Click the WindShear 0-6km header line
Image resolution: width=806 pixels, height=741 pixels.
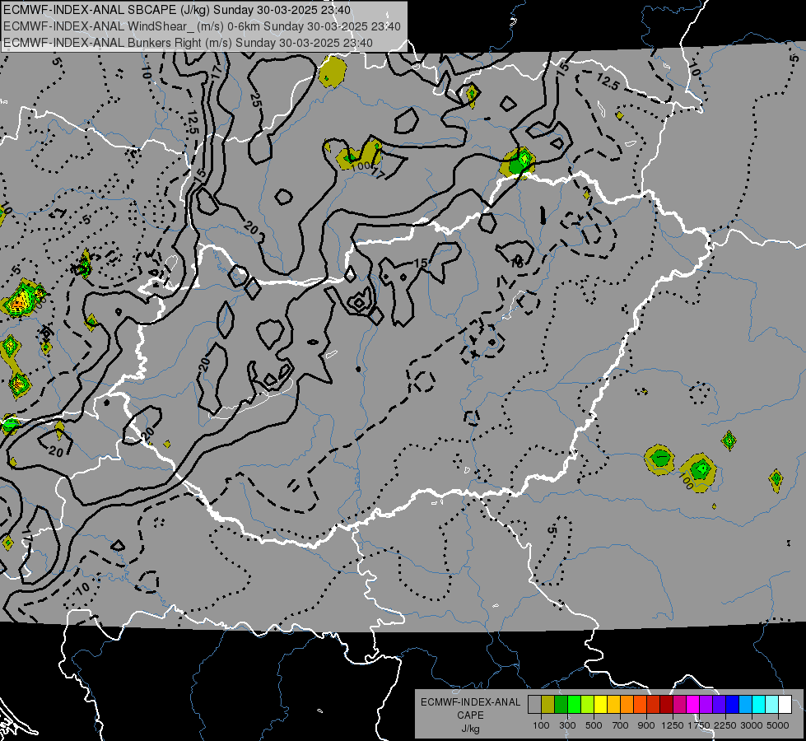(x=202, y=26)
